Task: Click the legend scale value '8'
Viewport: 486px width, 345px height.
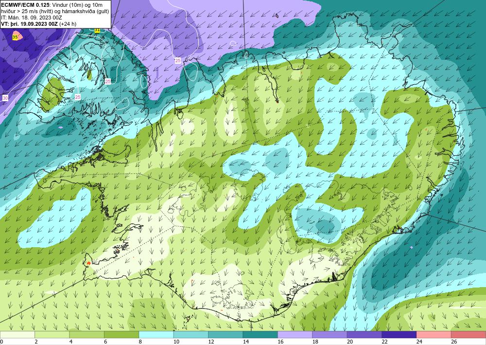Action: tap(140, 342)
